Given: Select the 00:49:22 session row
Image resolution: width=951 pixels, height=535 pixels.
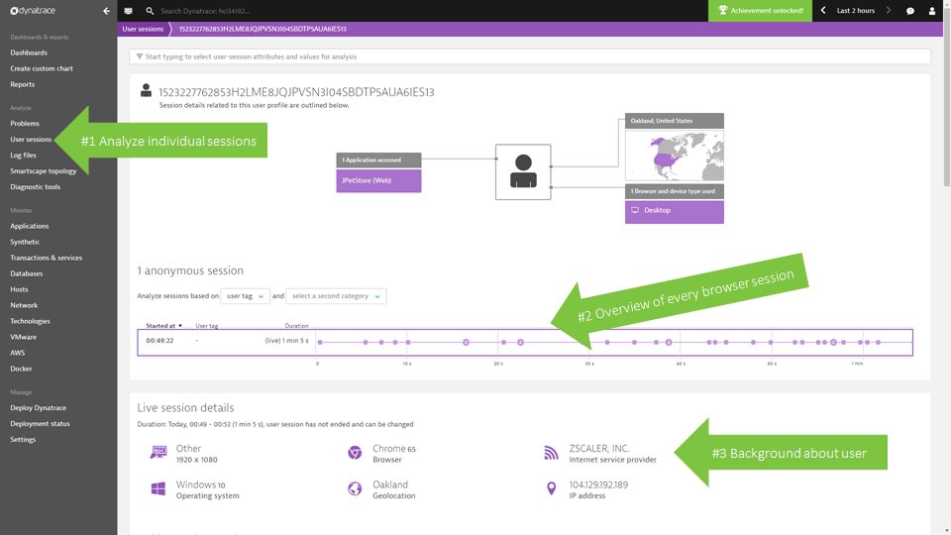Looking at the screenshot, I should 525,342.
